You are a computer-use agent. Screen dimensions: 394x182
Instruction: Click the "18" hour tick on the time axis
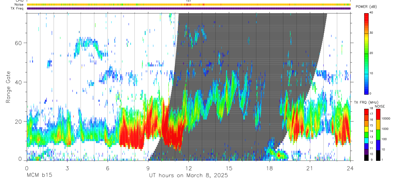tap(270, 168)
